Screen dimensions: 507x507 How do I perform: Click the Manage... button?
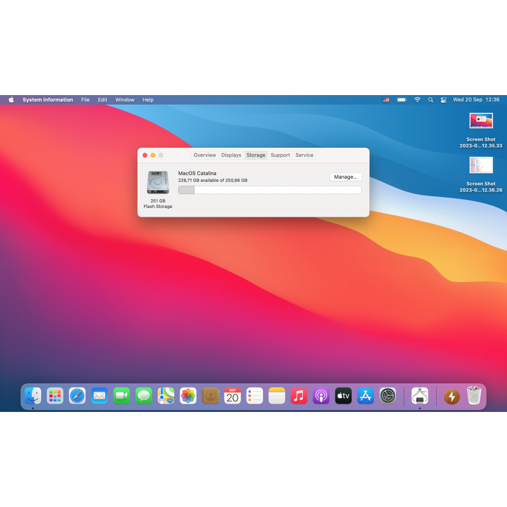(345, 177)
